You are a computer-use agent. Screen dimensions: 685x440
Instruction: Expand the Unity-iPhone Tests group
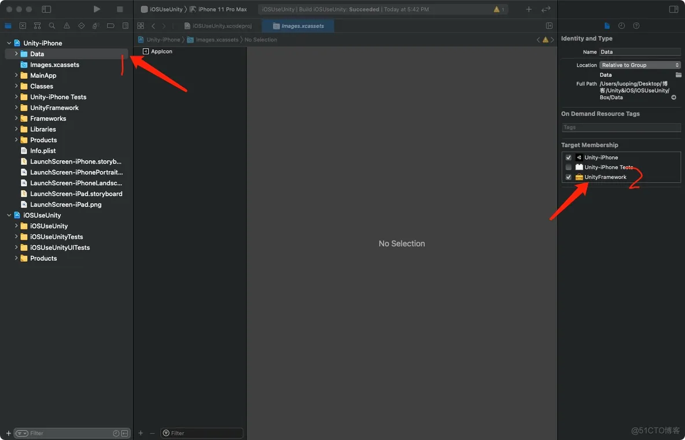16,97
